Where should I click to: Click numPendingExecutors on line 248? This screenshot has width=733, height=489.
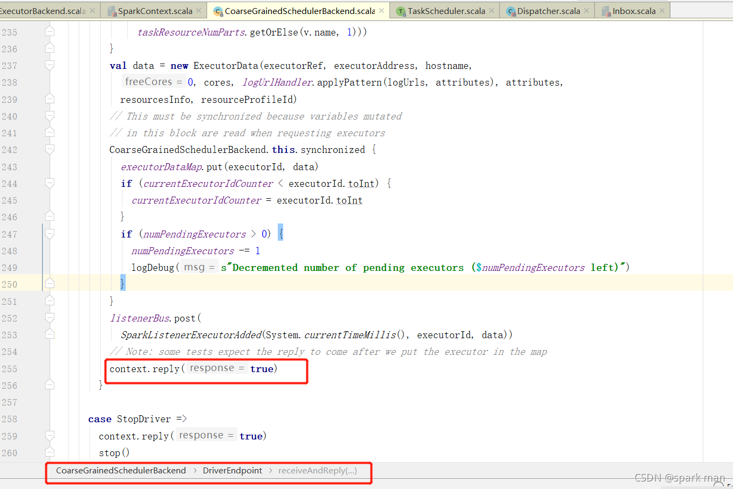click(x=183, y=251)
